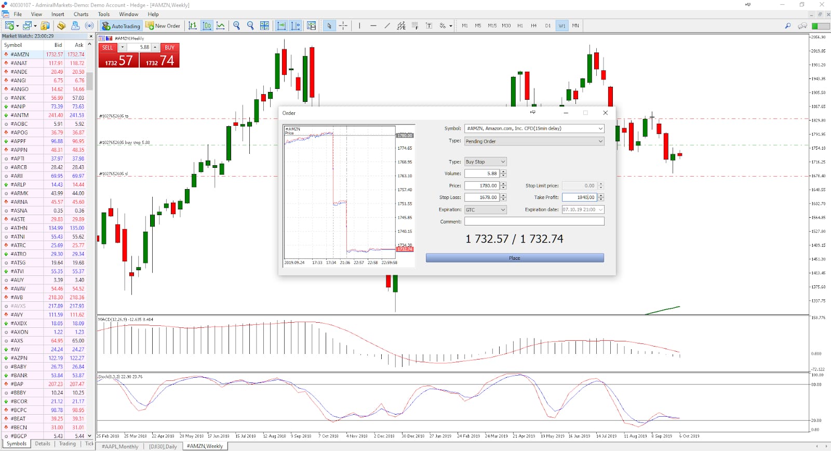Switch timeframe to D1
The height and width of the screenshot is (451, 831).
click(x=547, y=25)
